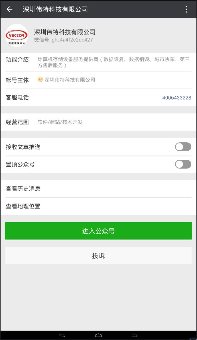
Task: Tap the verified account checkmark badge
Action: tap(40, 80)
